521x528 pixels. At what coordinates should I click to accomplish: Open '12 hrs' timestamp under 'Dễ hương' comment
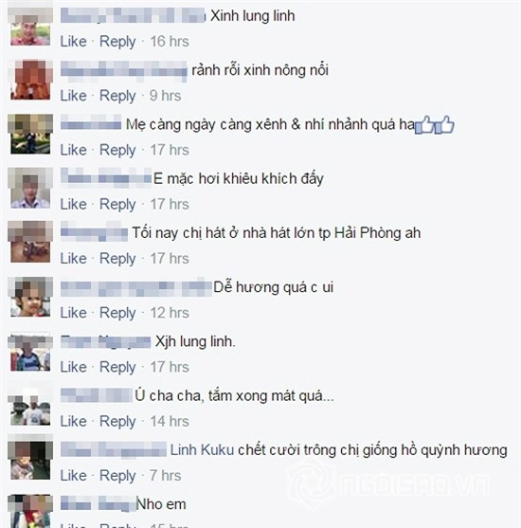[x=170, y=313]
